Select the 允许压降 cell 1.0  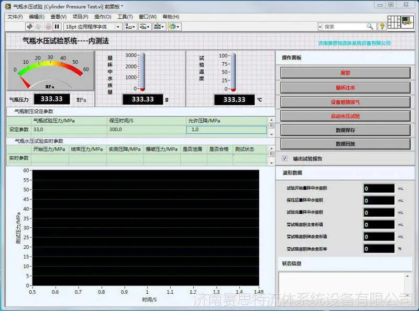(x=227, y=130)
